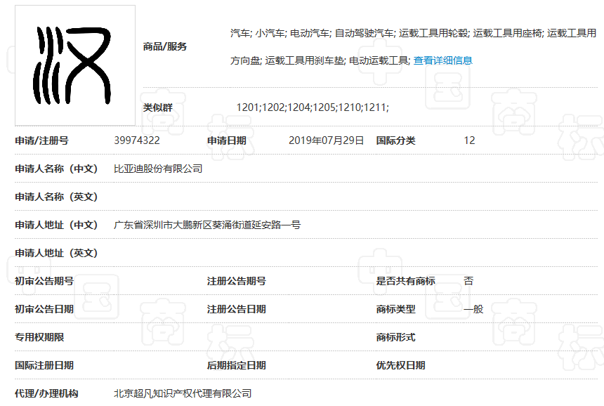This screenshot has width=604, height=406.
Task: Click the 商标形式 label
Action: (395, 337)
